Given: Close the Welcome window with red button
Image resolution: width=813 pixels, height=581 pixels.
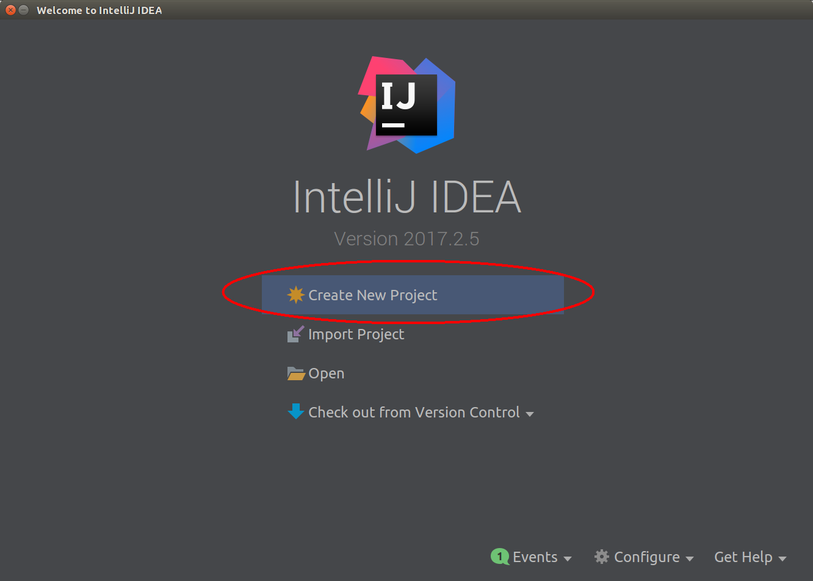Looking at the screenshot, I should click(x=10, y=10).
